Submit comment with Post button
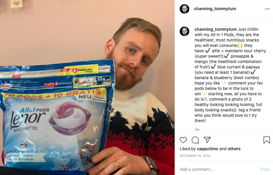Viewport: 273px width, 175px height. coord(265,169)
